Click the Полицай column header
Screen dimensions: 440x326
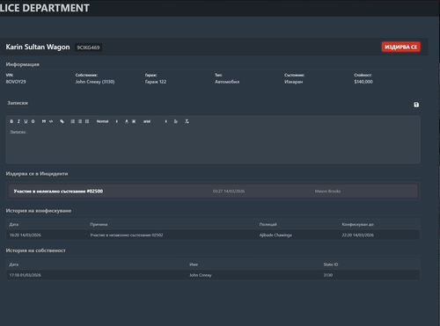[268, 224]
